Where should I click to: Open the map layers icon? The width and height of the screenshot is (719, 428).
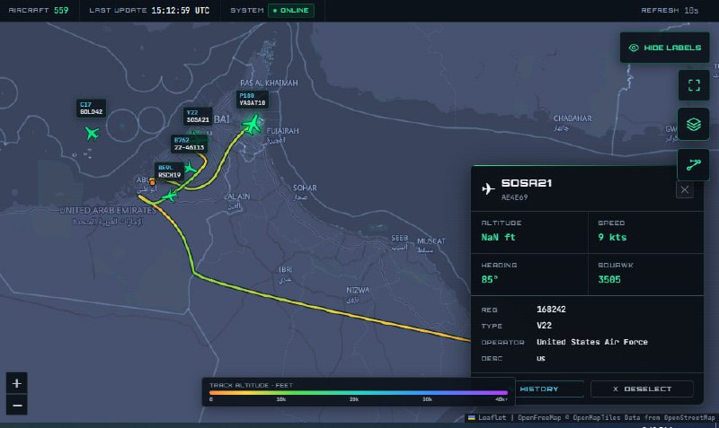tap(694, 124)
